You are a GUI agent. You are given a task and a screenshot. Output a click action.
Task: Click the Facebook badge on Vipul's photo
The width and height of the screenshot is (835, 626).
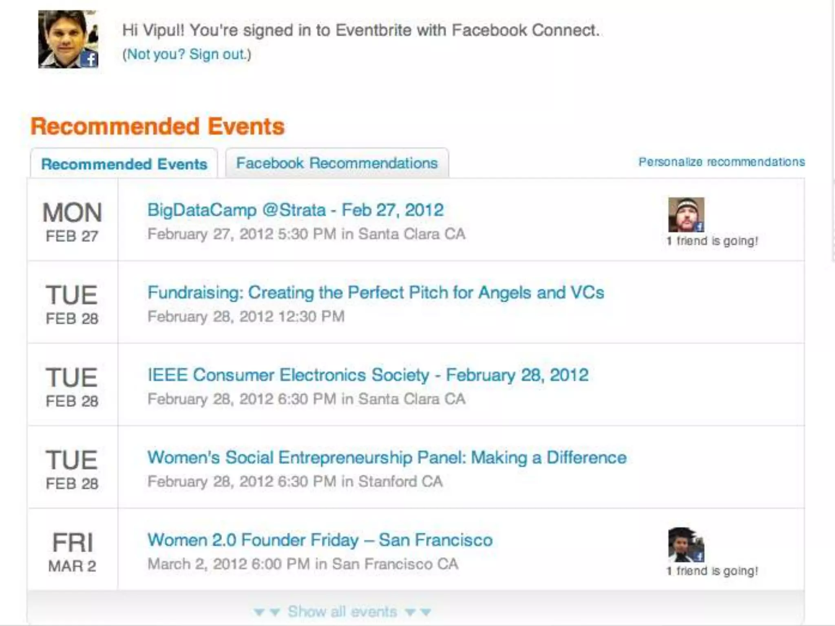(x=91, y=60)
